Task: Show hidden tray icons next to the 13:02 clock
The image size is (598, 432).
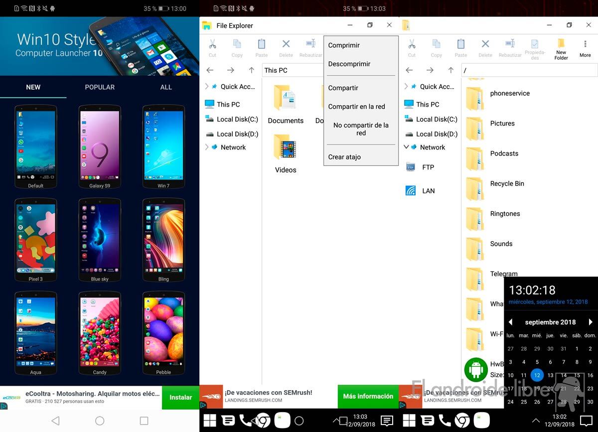Action: (536, 421)
